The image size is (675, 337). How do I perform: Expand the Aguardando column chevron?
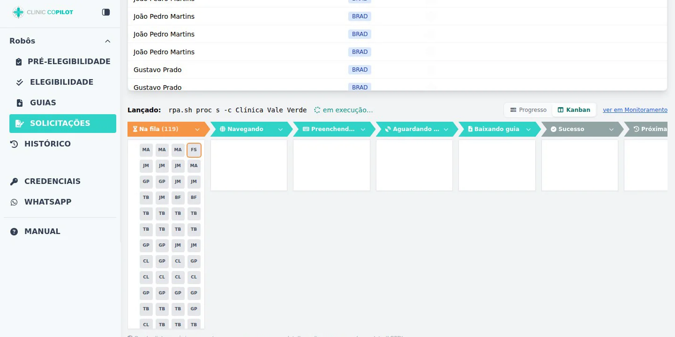click(x=446, y=130)
